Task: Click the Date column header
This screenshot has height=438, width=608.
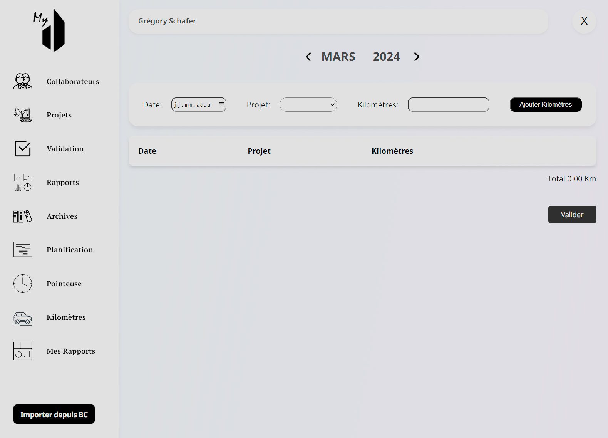Action: click(x=147, y=151)
